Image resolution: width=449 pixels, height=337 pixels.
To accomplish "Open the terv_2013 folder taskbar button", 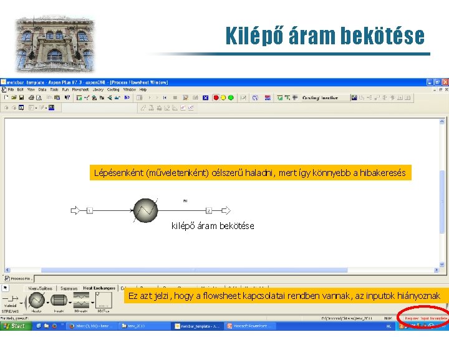I will point(145,326).
